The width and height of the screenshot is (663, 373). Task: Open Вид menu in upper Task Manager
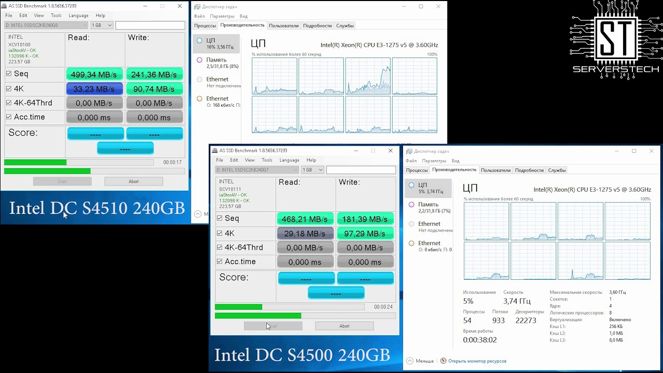(x=243, y=16)
